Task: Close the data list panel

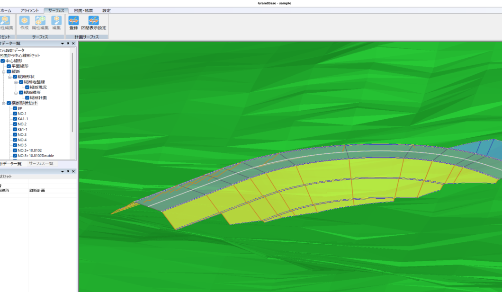Action: [73, 44]
